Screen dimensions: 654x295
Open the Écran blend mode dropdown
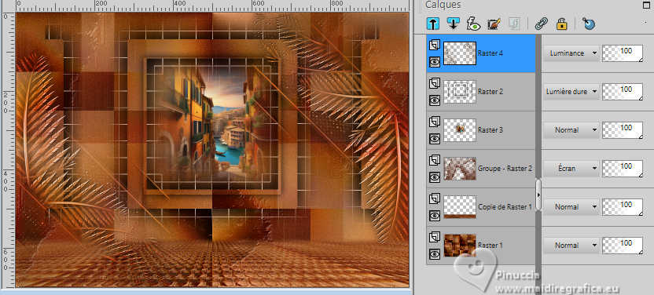click(571, 169)
